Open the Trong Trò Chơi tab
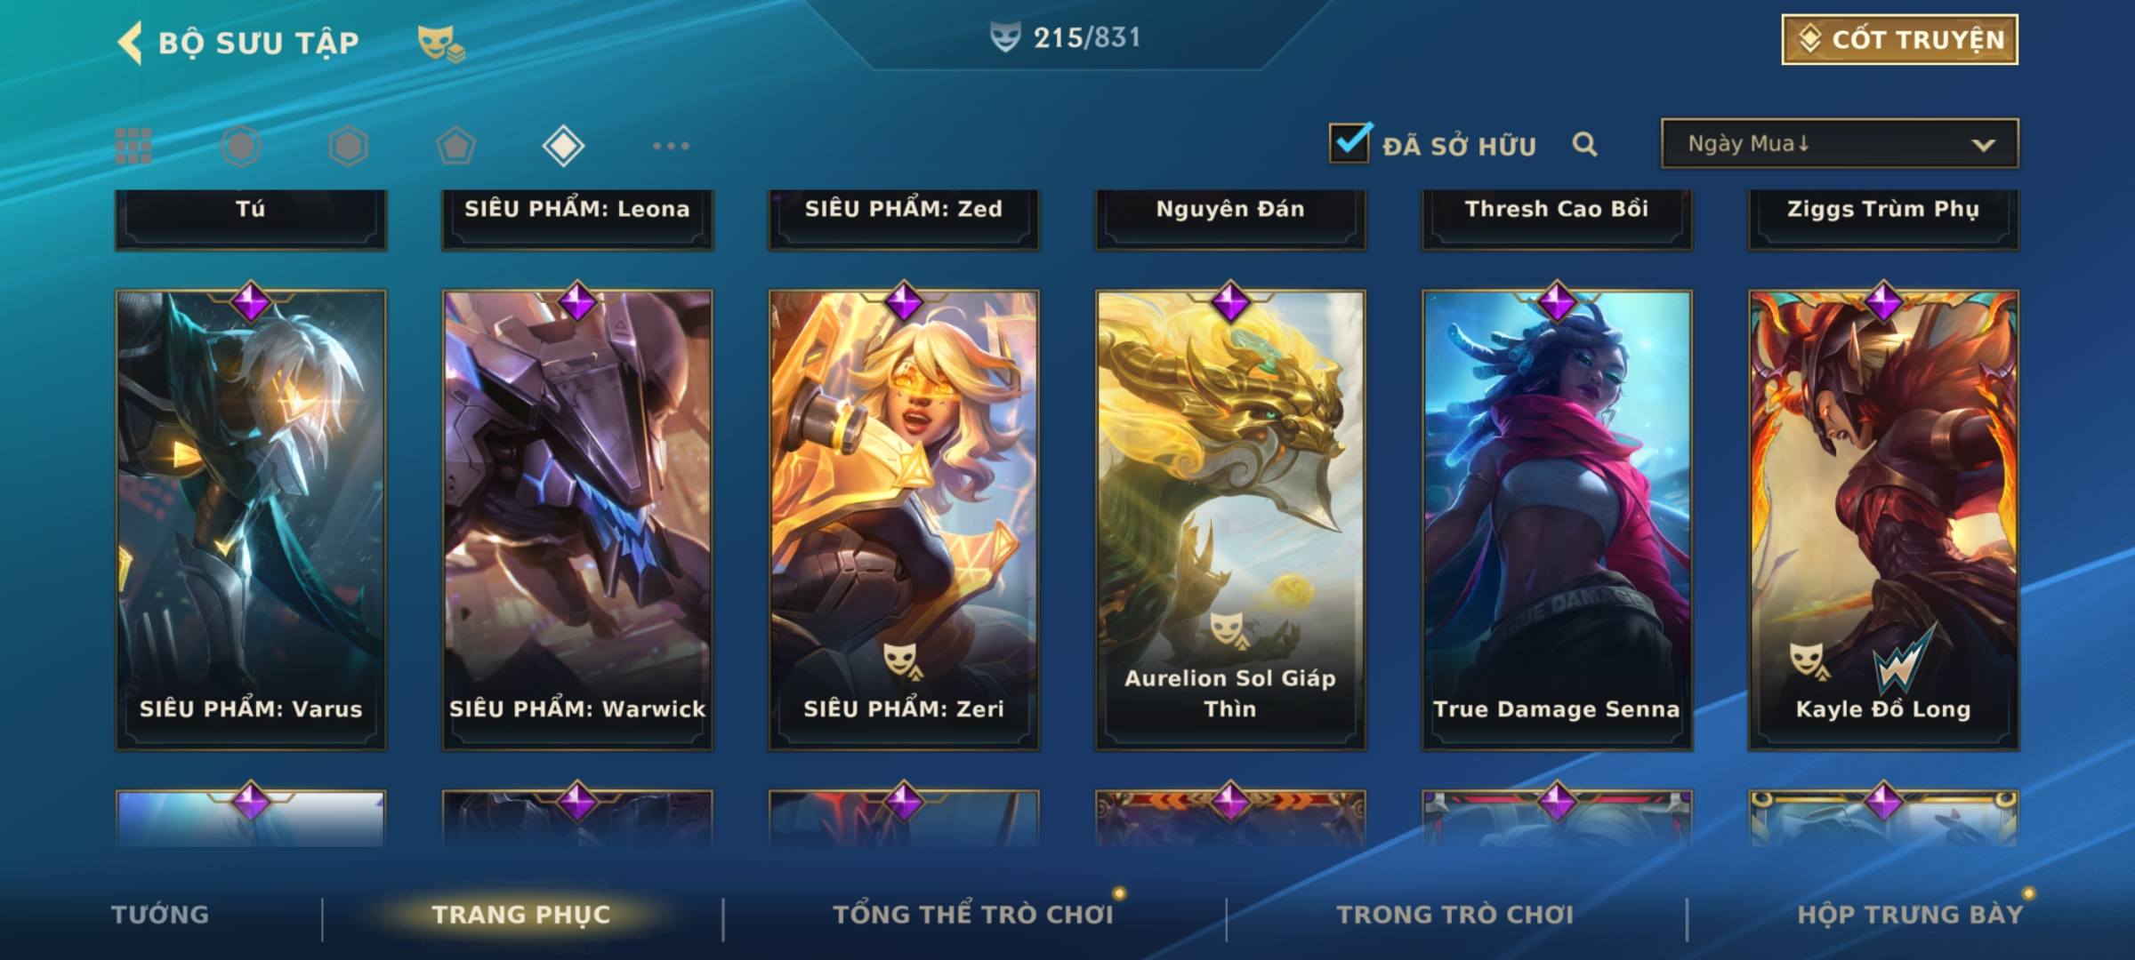This screenshot has width=2135, height=960. 1455,914
